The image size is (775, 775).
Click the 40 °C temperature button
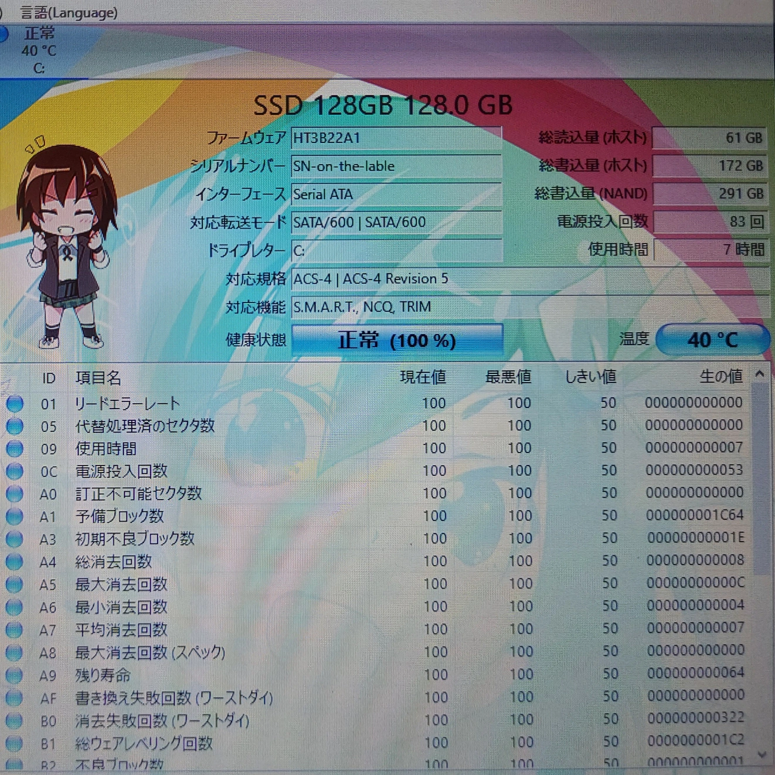tap(712, 339)
